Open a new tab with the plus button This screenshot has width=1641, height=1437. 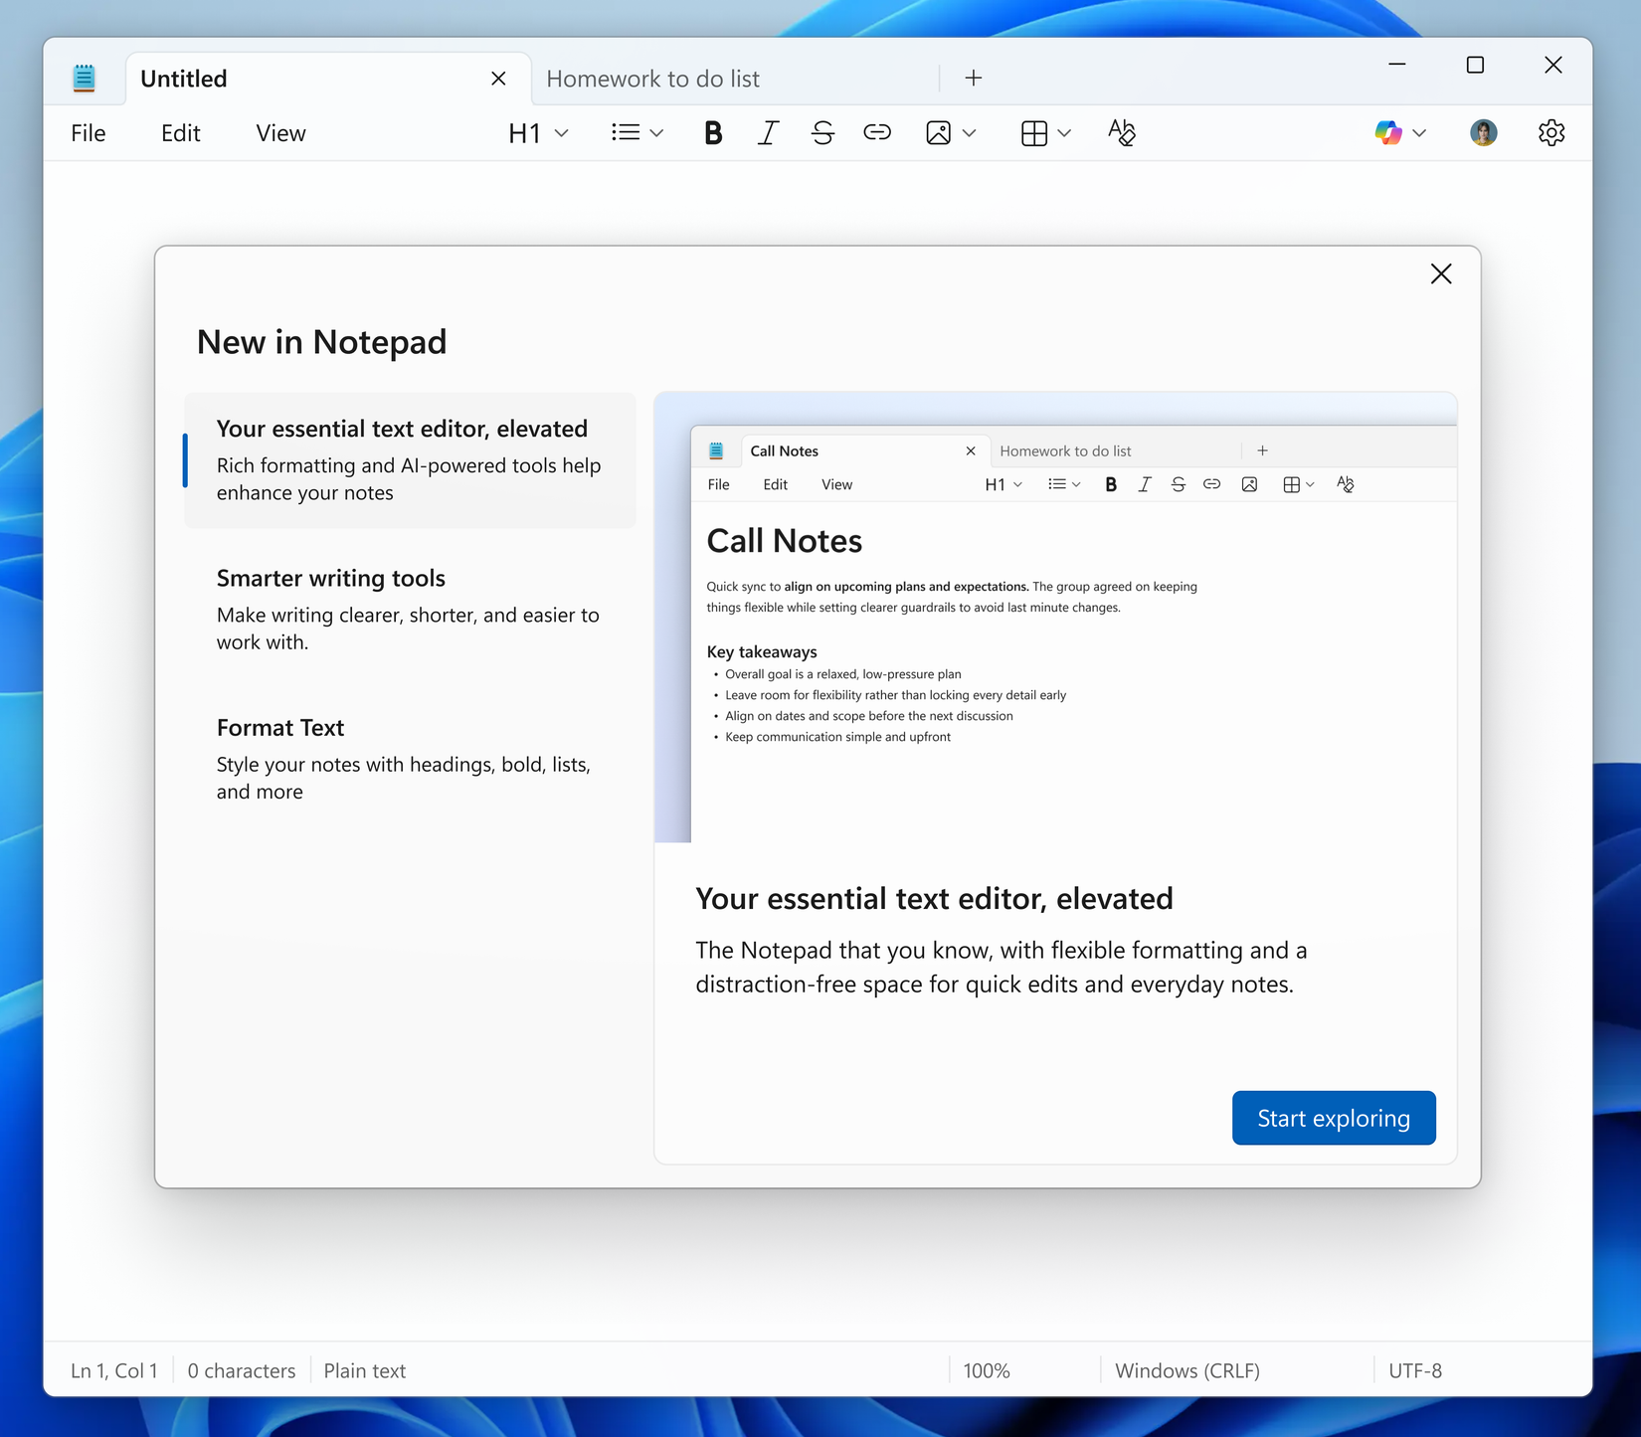(x=973, y=78)
